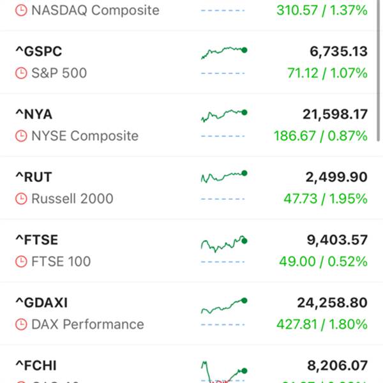
Task: Toggle DAX change 427.81 / 1.80%
Action: 322,324
